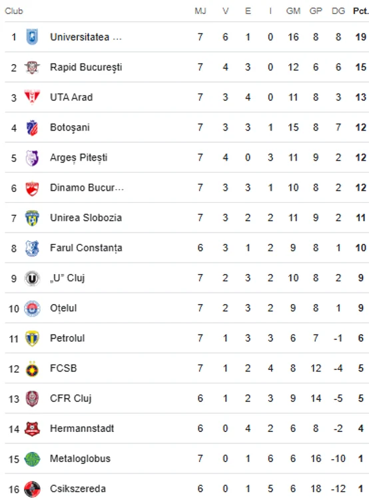Click the Rapid București crest icon
The width and height of the screenshot is (369, 500).
(x=32, y=67)
